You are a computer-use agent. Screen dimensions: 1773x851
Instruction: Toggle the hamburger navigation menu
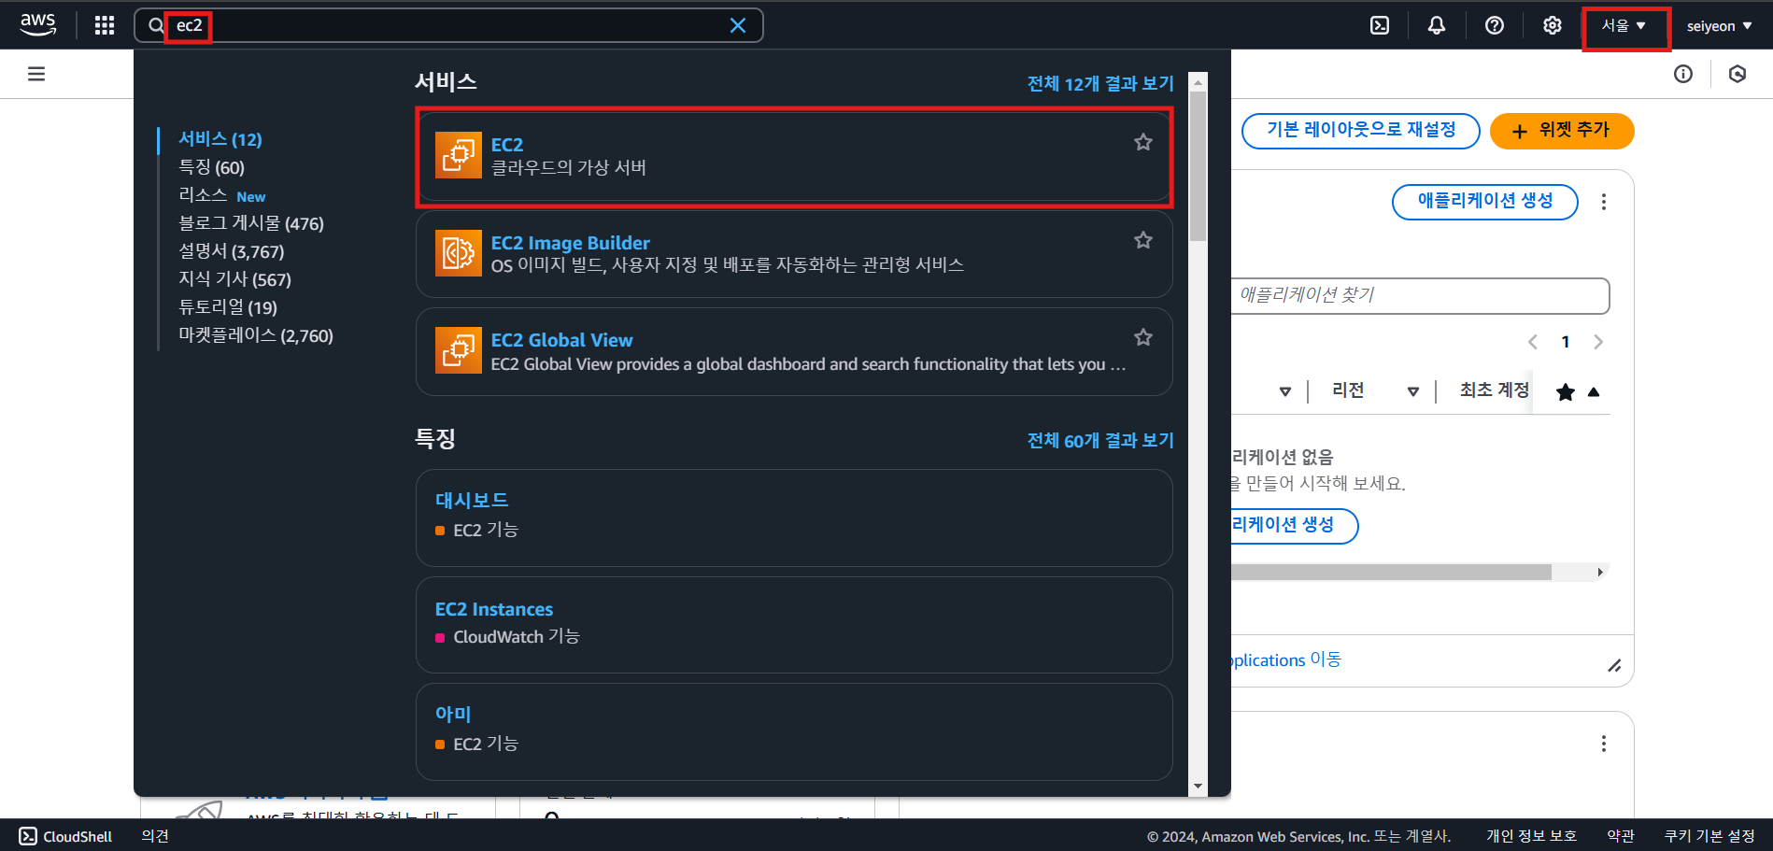36,74
